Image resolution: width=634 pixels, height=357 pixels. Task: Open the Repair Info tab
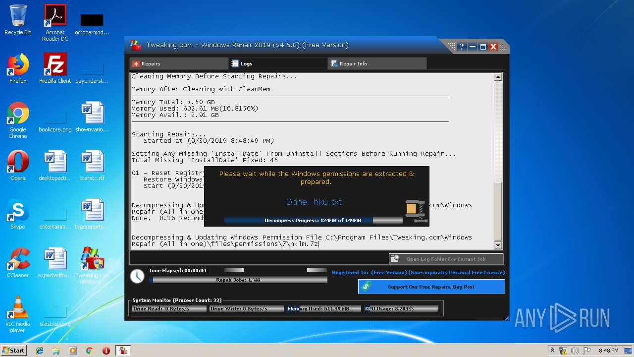click(377, 63)
